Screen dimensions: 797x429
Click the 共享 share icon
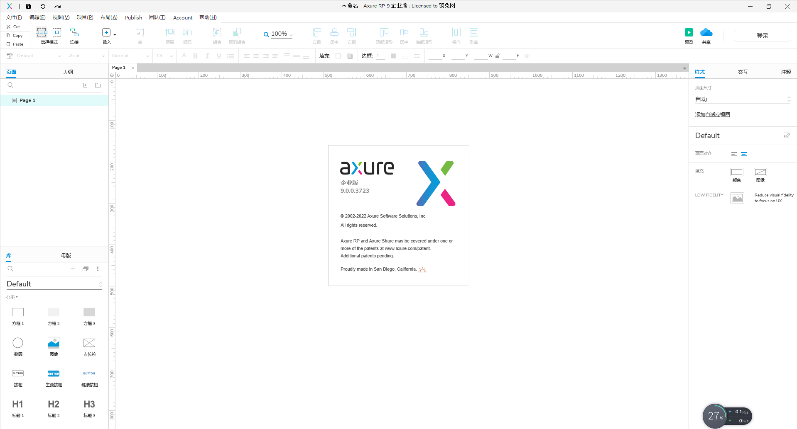pos(706,36)
